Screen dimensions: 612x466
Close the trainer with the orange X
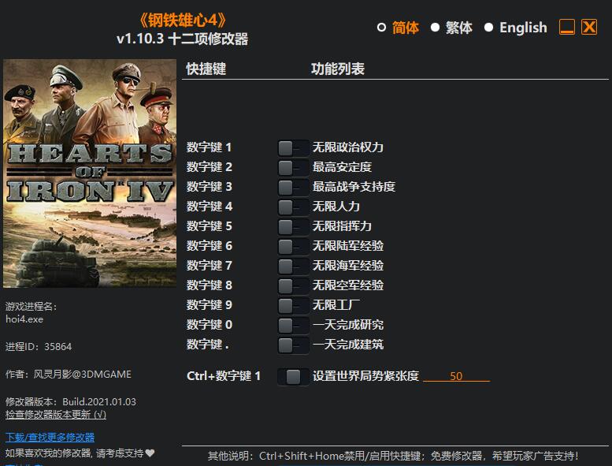[x=589, y=28]
